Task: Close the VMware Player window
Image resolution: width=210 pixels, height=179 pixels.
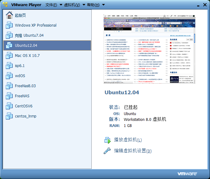Action: pyautogui.click(x=205, y=5)
